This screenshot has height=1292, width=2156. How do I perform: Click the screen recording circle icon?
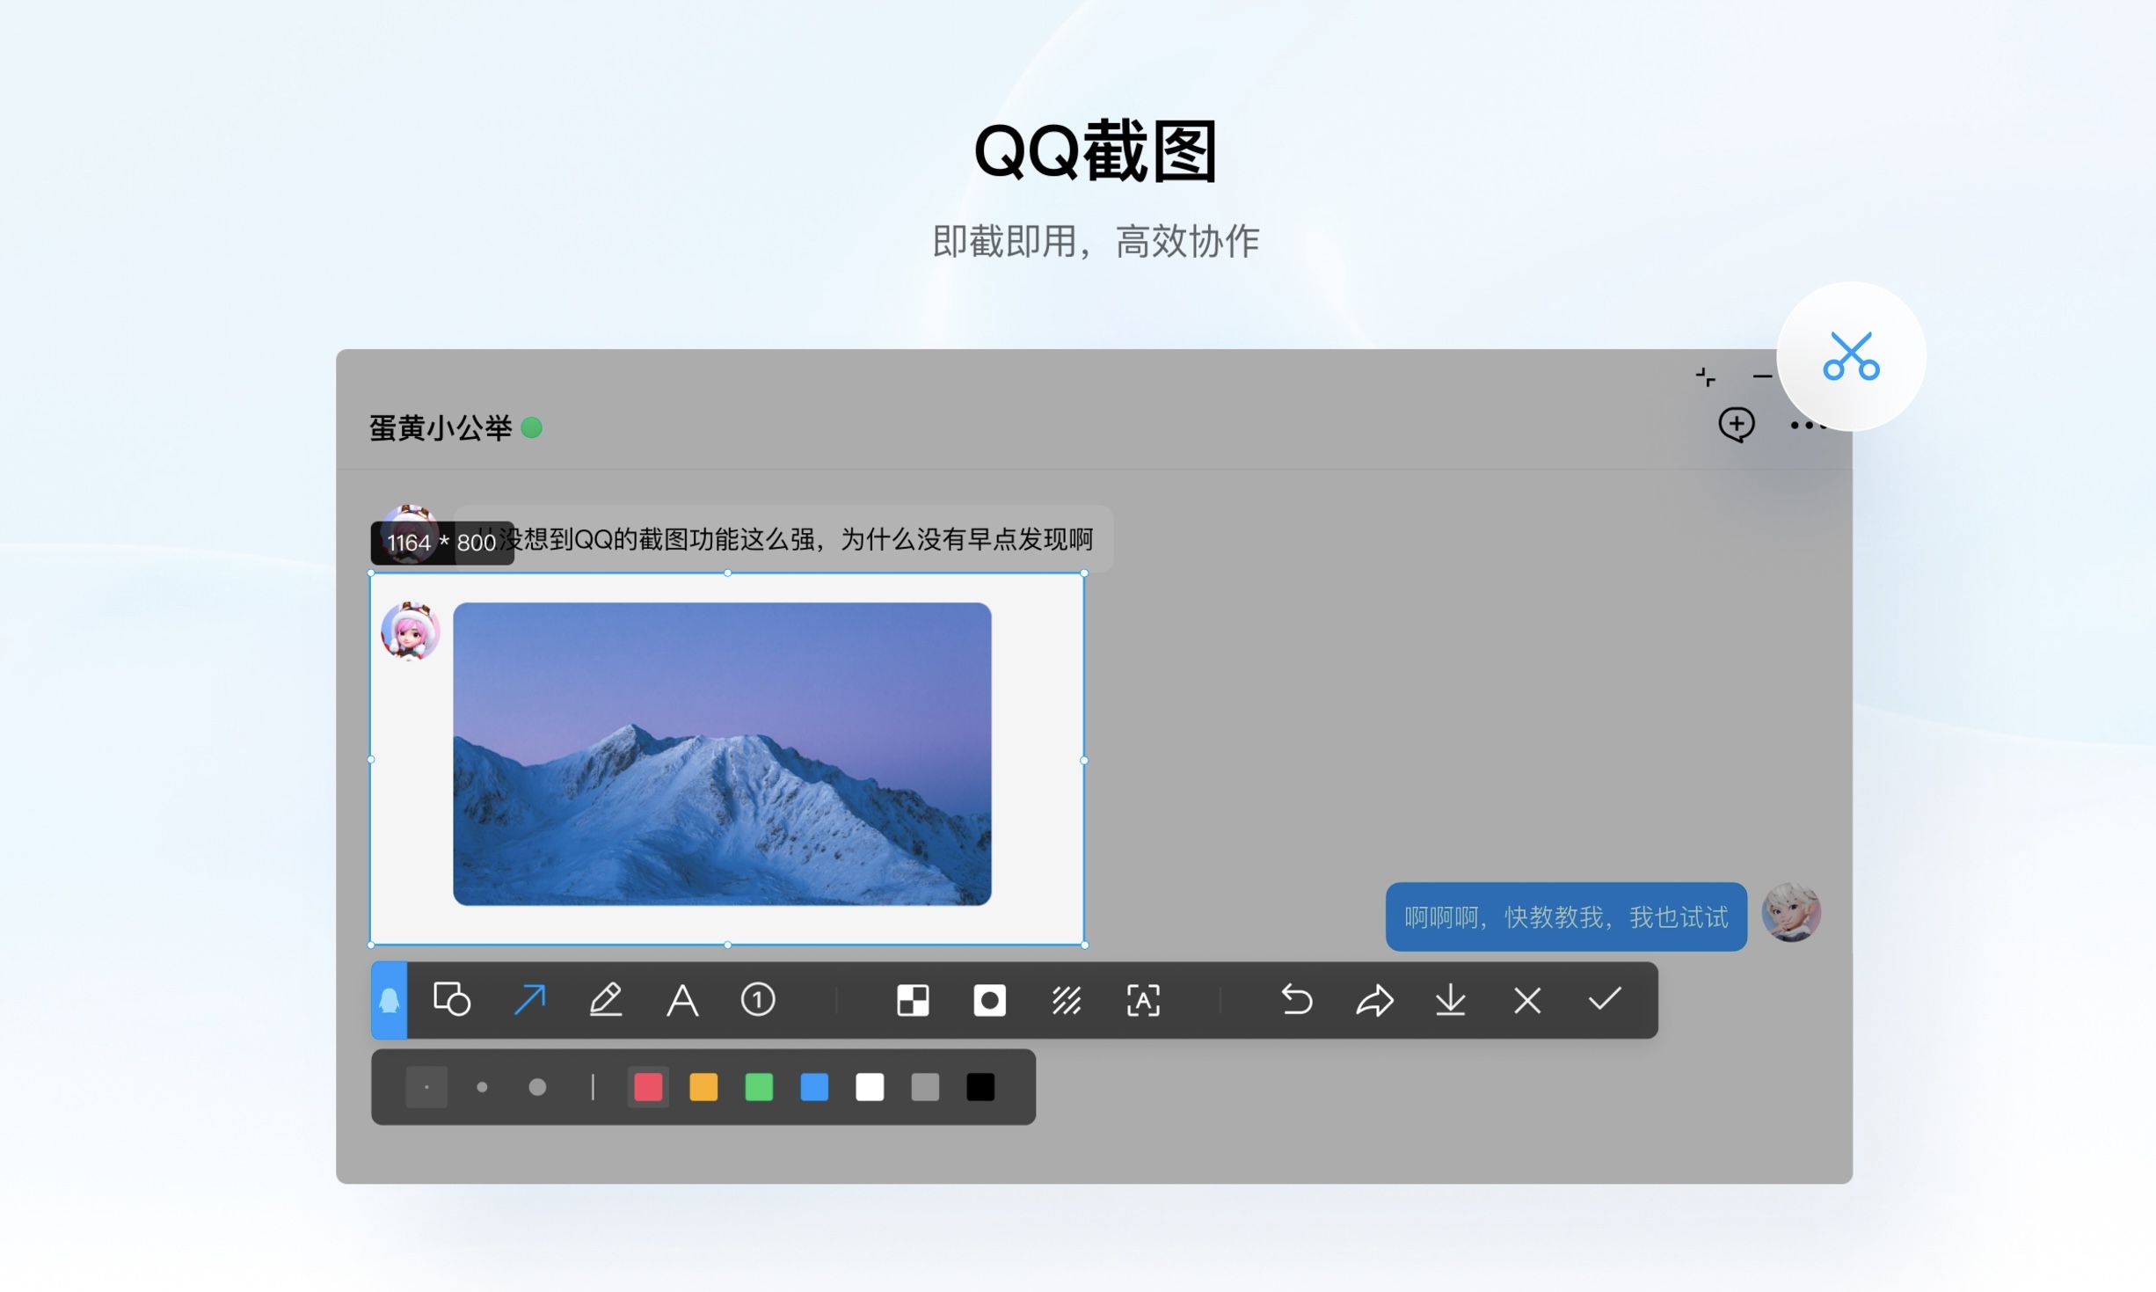[990, 1000]
